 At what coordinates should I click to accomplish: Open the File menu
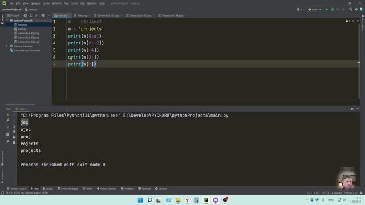tap(11, 3)
